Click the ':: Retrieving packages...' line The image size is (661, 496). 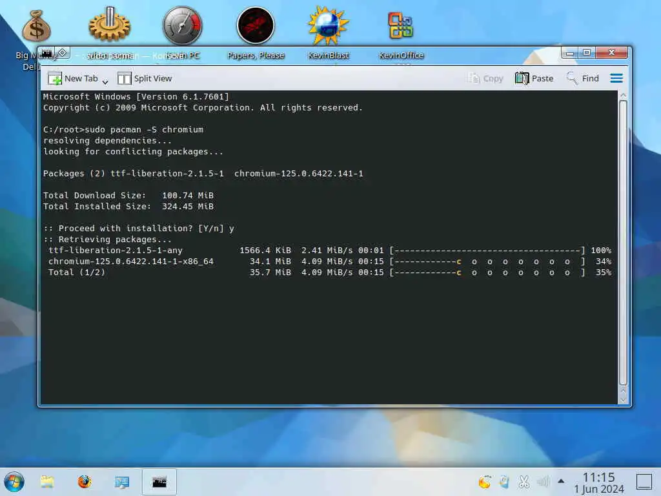pyautogui.click(x=108, y=239)
